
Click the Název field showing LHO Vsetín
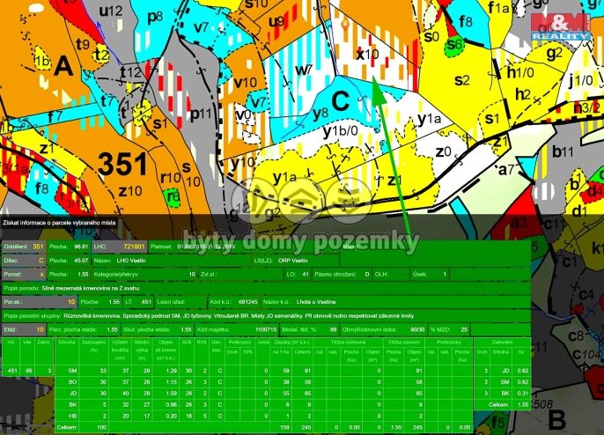coord(130,261)
